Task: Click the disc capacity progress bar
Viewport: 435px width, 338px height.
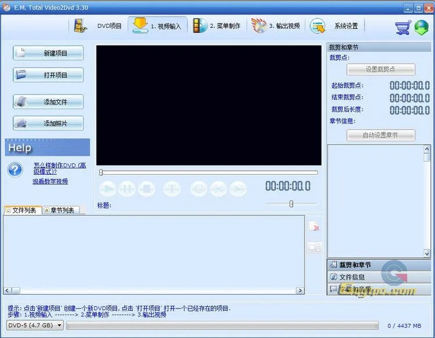Action: pos(222,325)
